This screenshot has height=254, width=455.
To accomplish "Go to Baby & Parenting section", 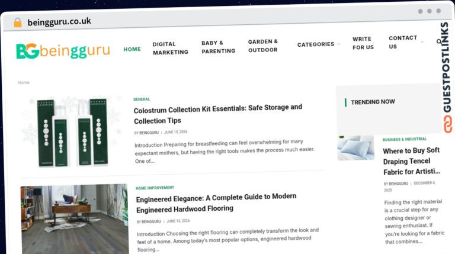I will [x=218, y=47].
